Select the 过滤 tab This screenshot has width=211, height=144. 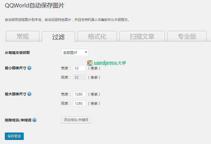(x=58, y=37)
